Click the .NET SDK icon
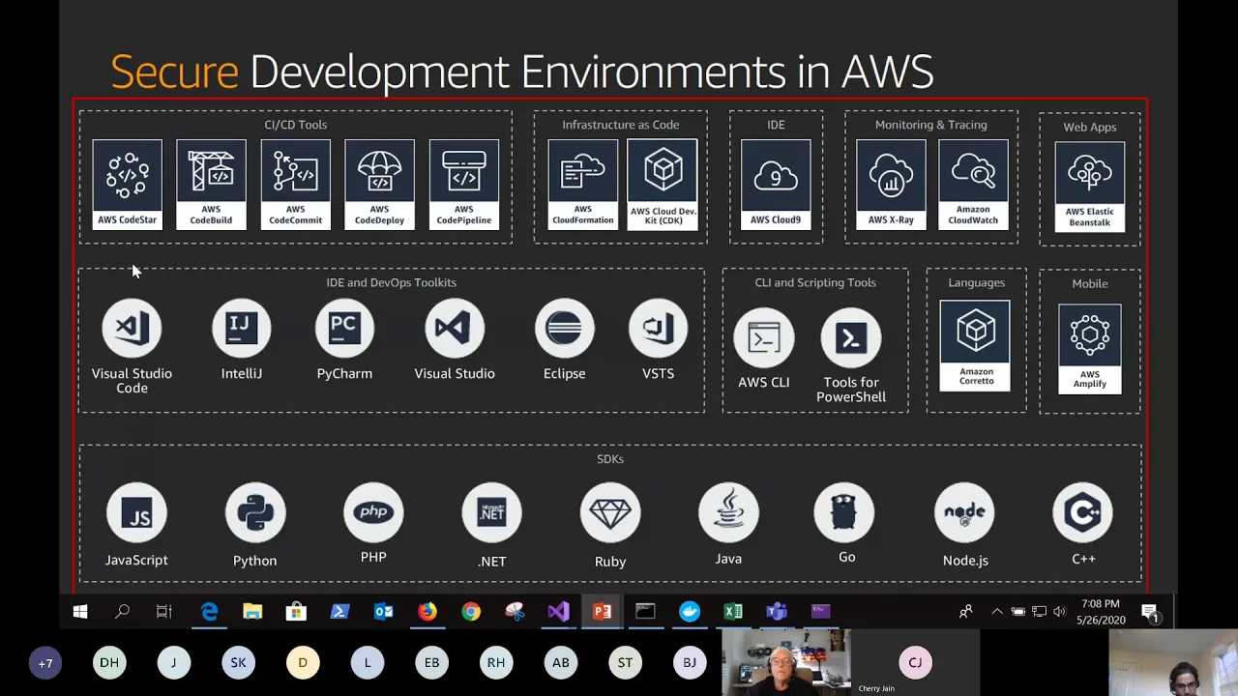The height and width of the screenshot is (696, 1238). (x=492, y=513)
